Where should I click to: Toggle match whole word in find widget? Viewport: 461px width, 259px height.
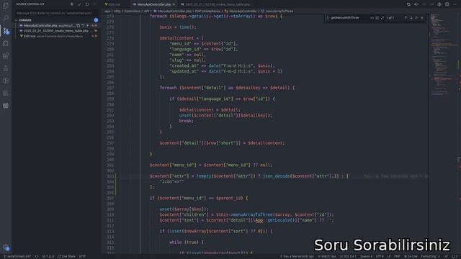(x=377, y=18)
